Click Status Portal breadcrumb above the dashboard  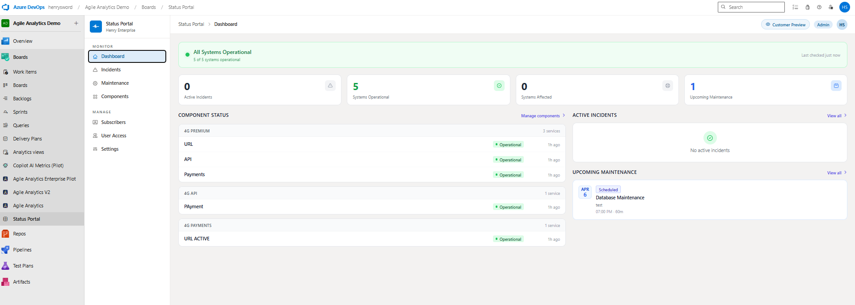[191, 24]
